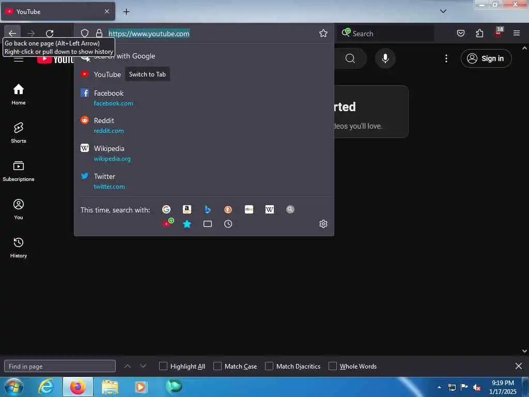Close the YouTube tab
Screen dimensions: 529x397
tap(107, 11)
